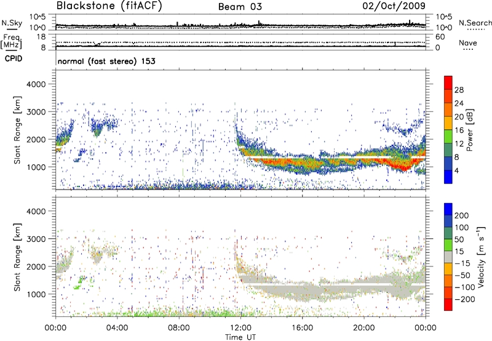The width and height of the screenshot is (492, 341).
Task: Click the 'CPID' row label
Action: [14, 58]
